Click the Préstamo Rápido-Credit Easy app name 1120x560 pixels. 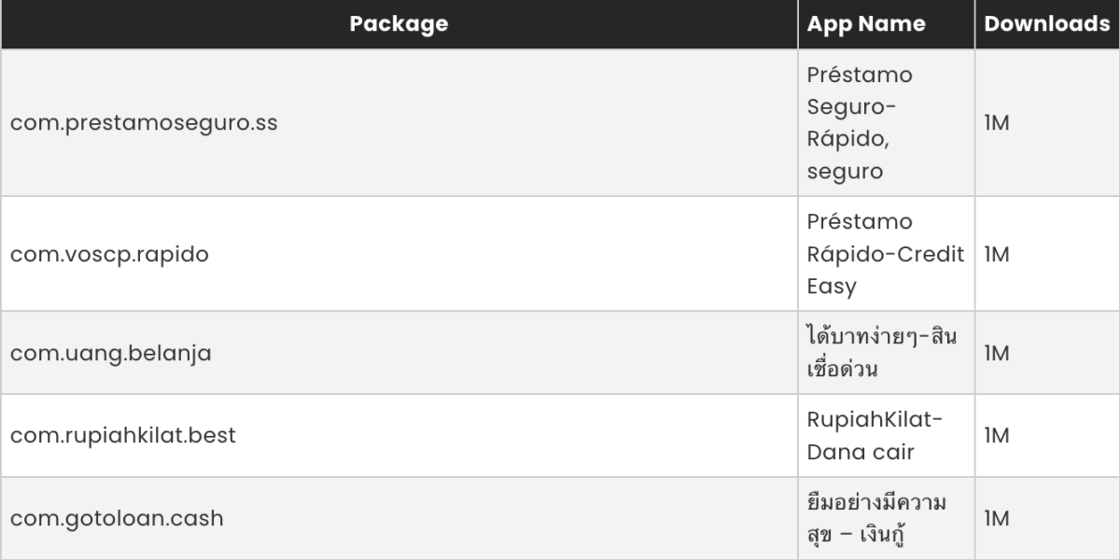pos(885,254)
